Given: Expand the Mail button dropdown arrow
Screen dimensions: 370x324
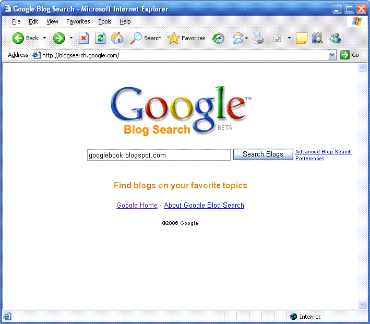Looking at the screenshot, I should click(x=247, y=38).
